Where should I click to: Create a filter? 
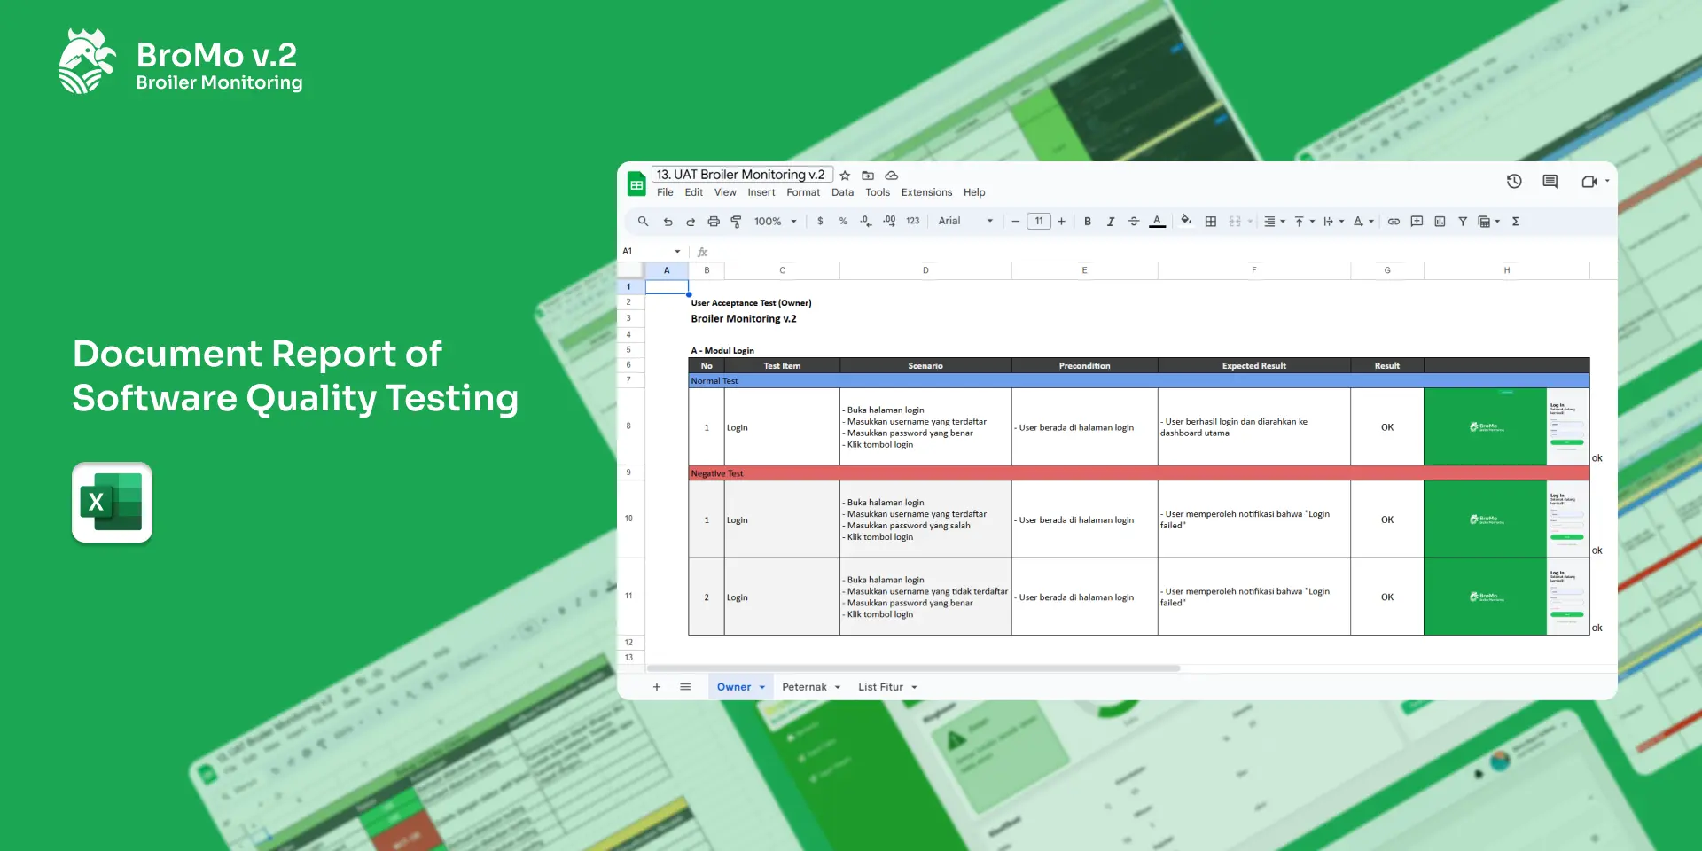pos(1463,222)
